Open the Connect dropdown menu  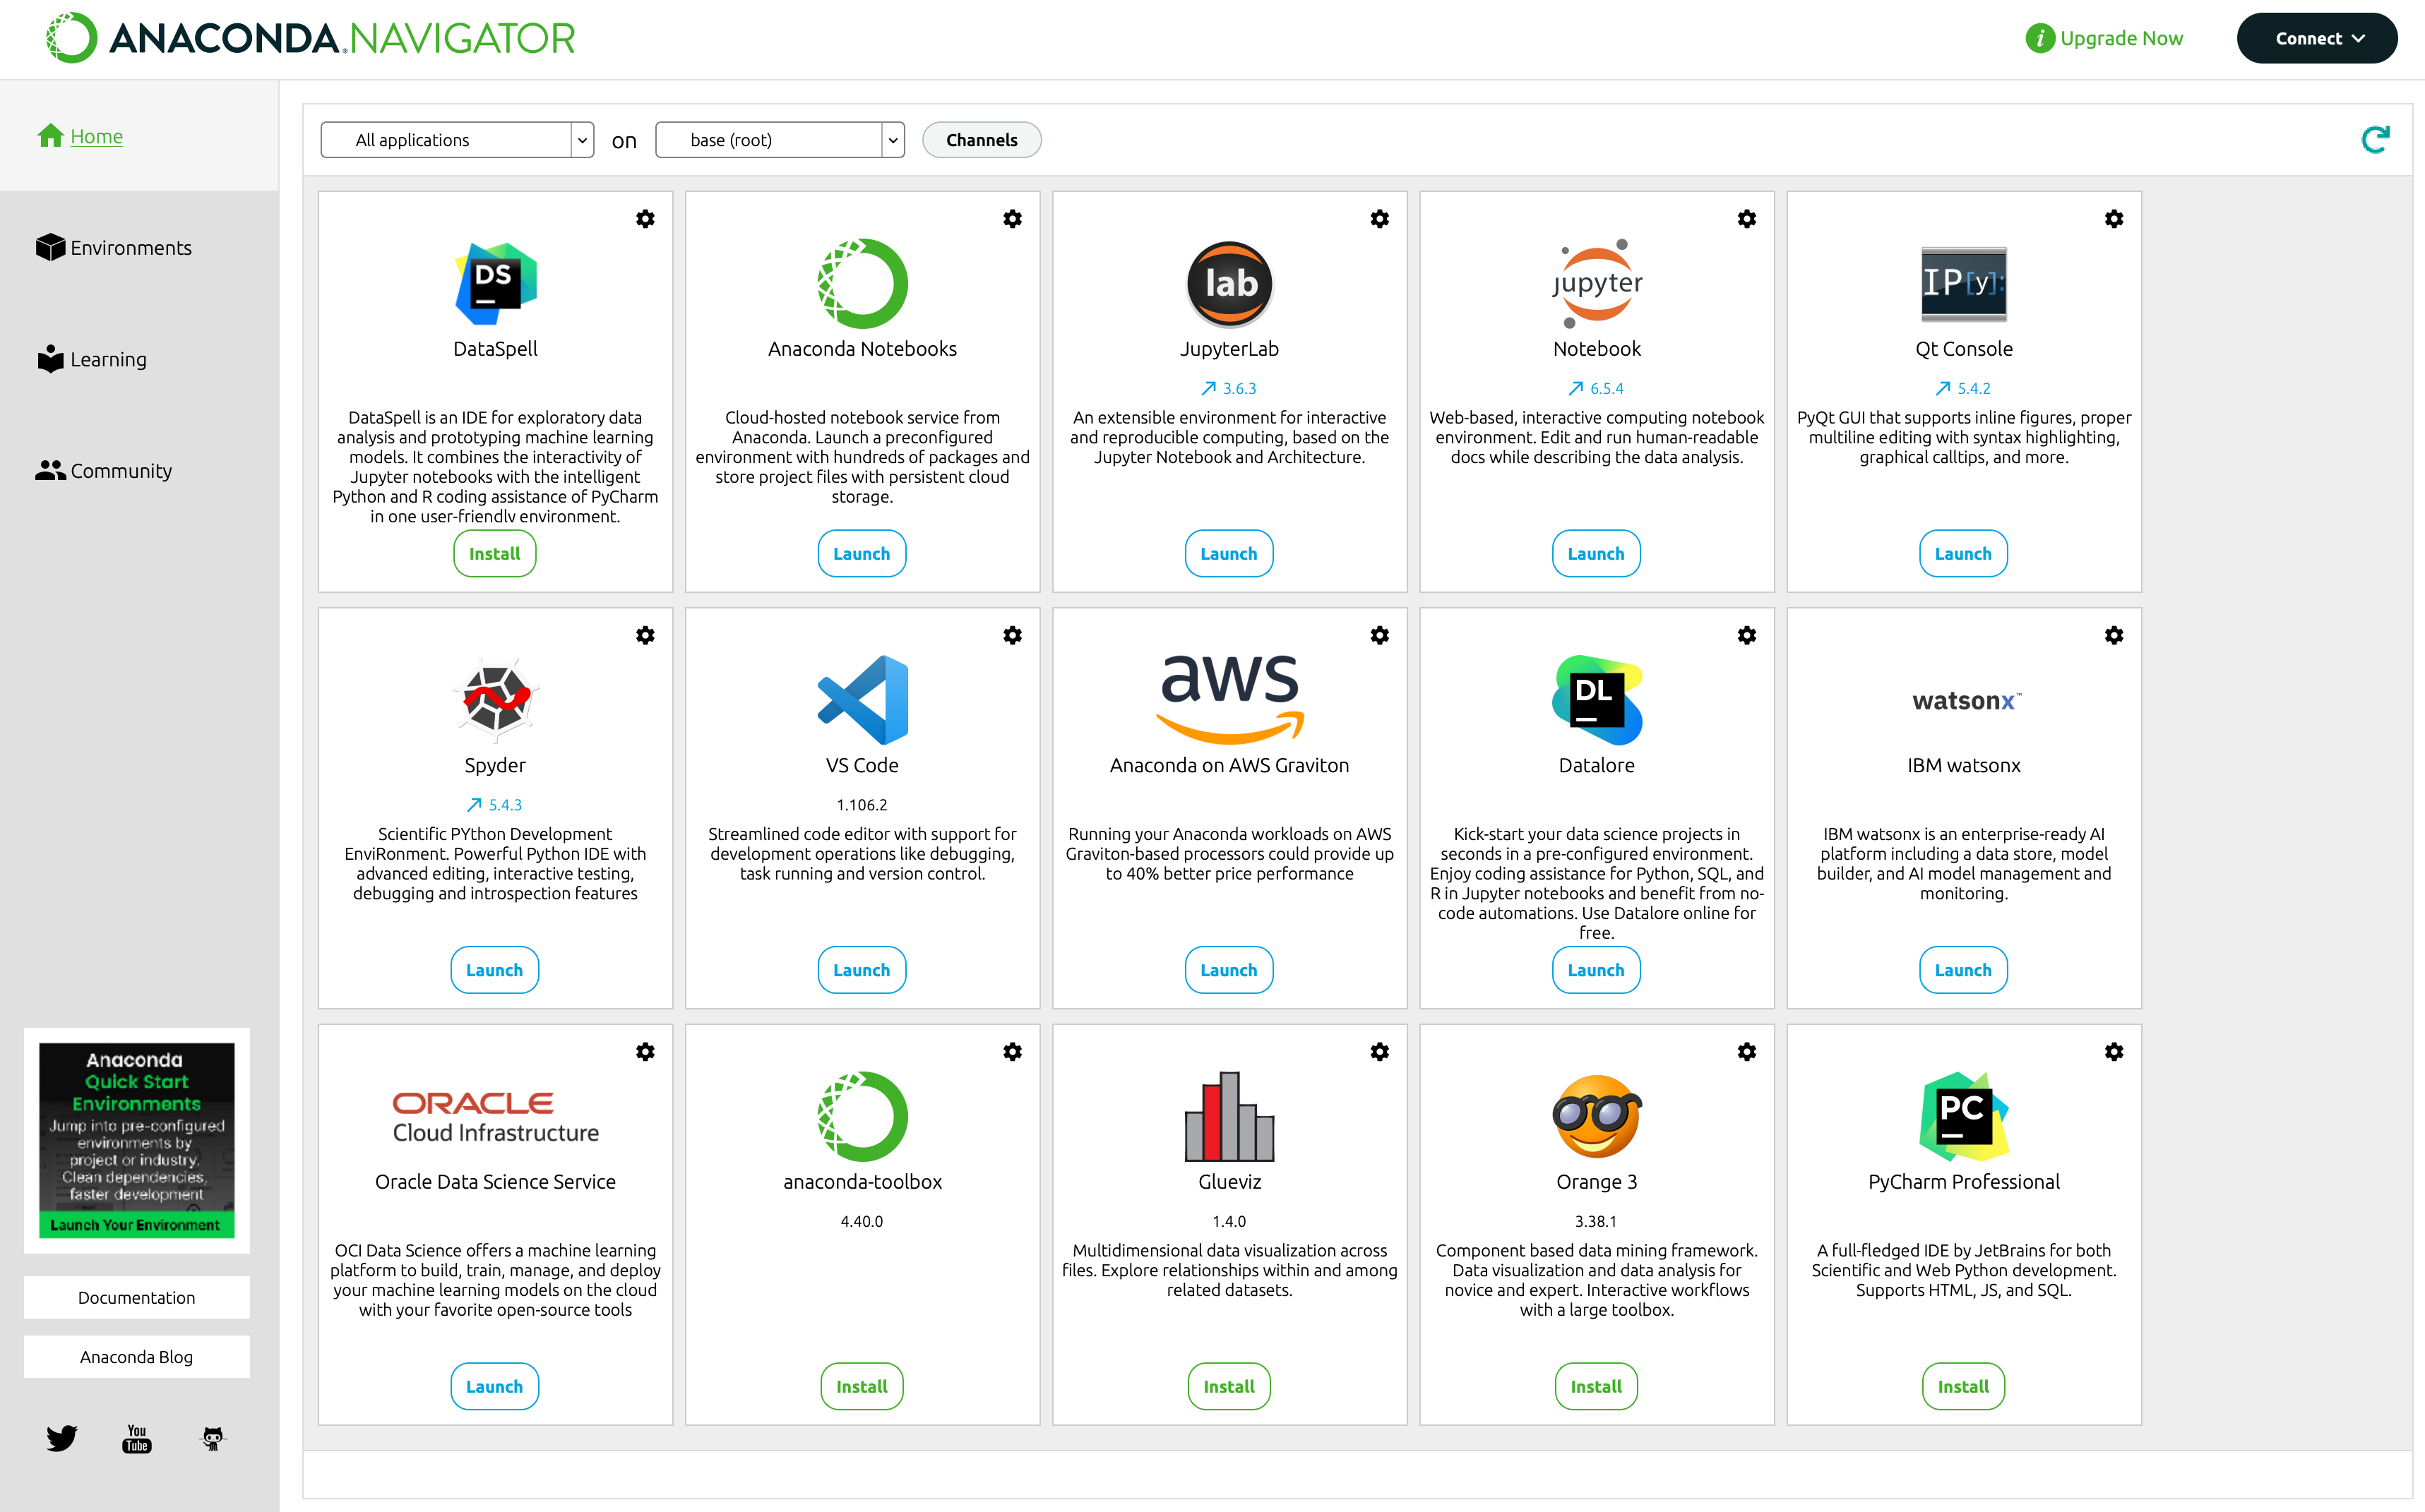click(2316, 38)
